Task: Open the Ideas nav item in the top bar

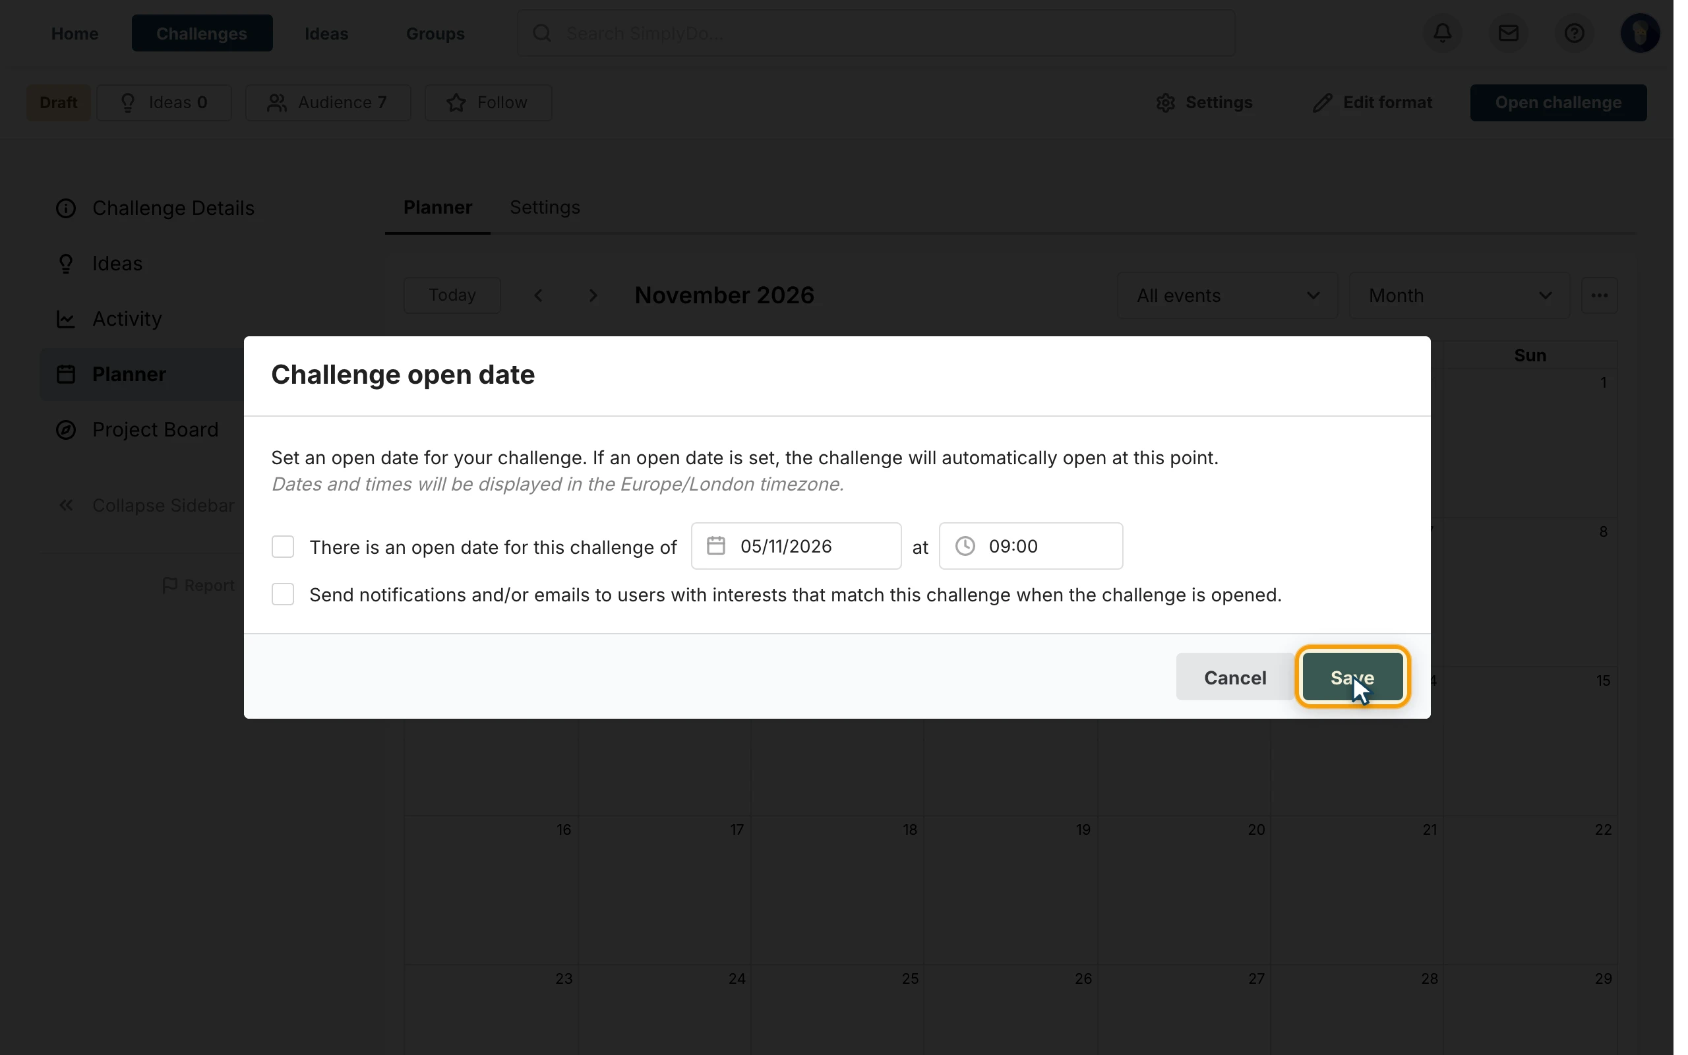Action: coord(326,34)
